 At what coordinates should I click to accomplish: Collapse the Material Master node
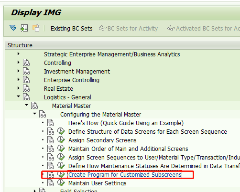[x=27, y=105]
